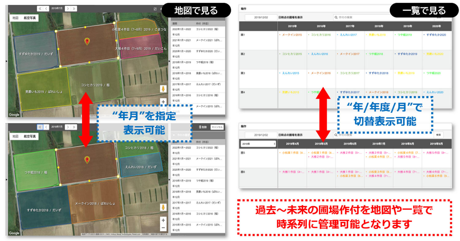
Task: Click the Pegman icon on 2018 map
Action: click(x=163, y=207)
